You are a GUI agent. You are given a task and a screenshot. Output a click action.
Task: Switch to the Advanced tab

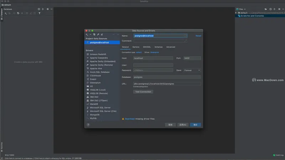click(171, 47)
